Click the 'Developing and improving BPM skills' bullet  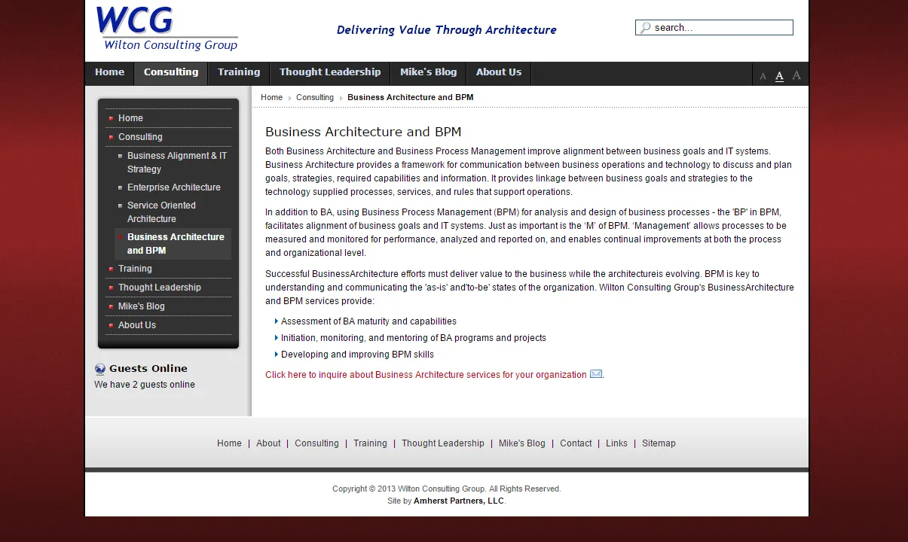click(x=357, y=355)
